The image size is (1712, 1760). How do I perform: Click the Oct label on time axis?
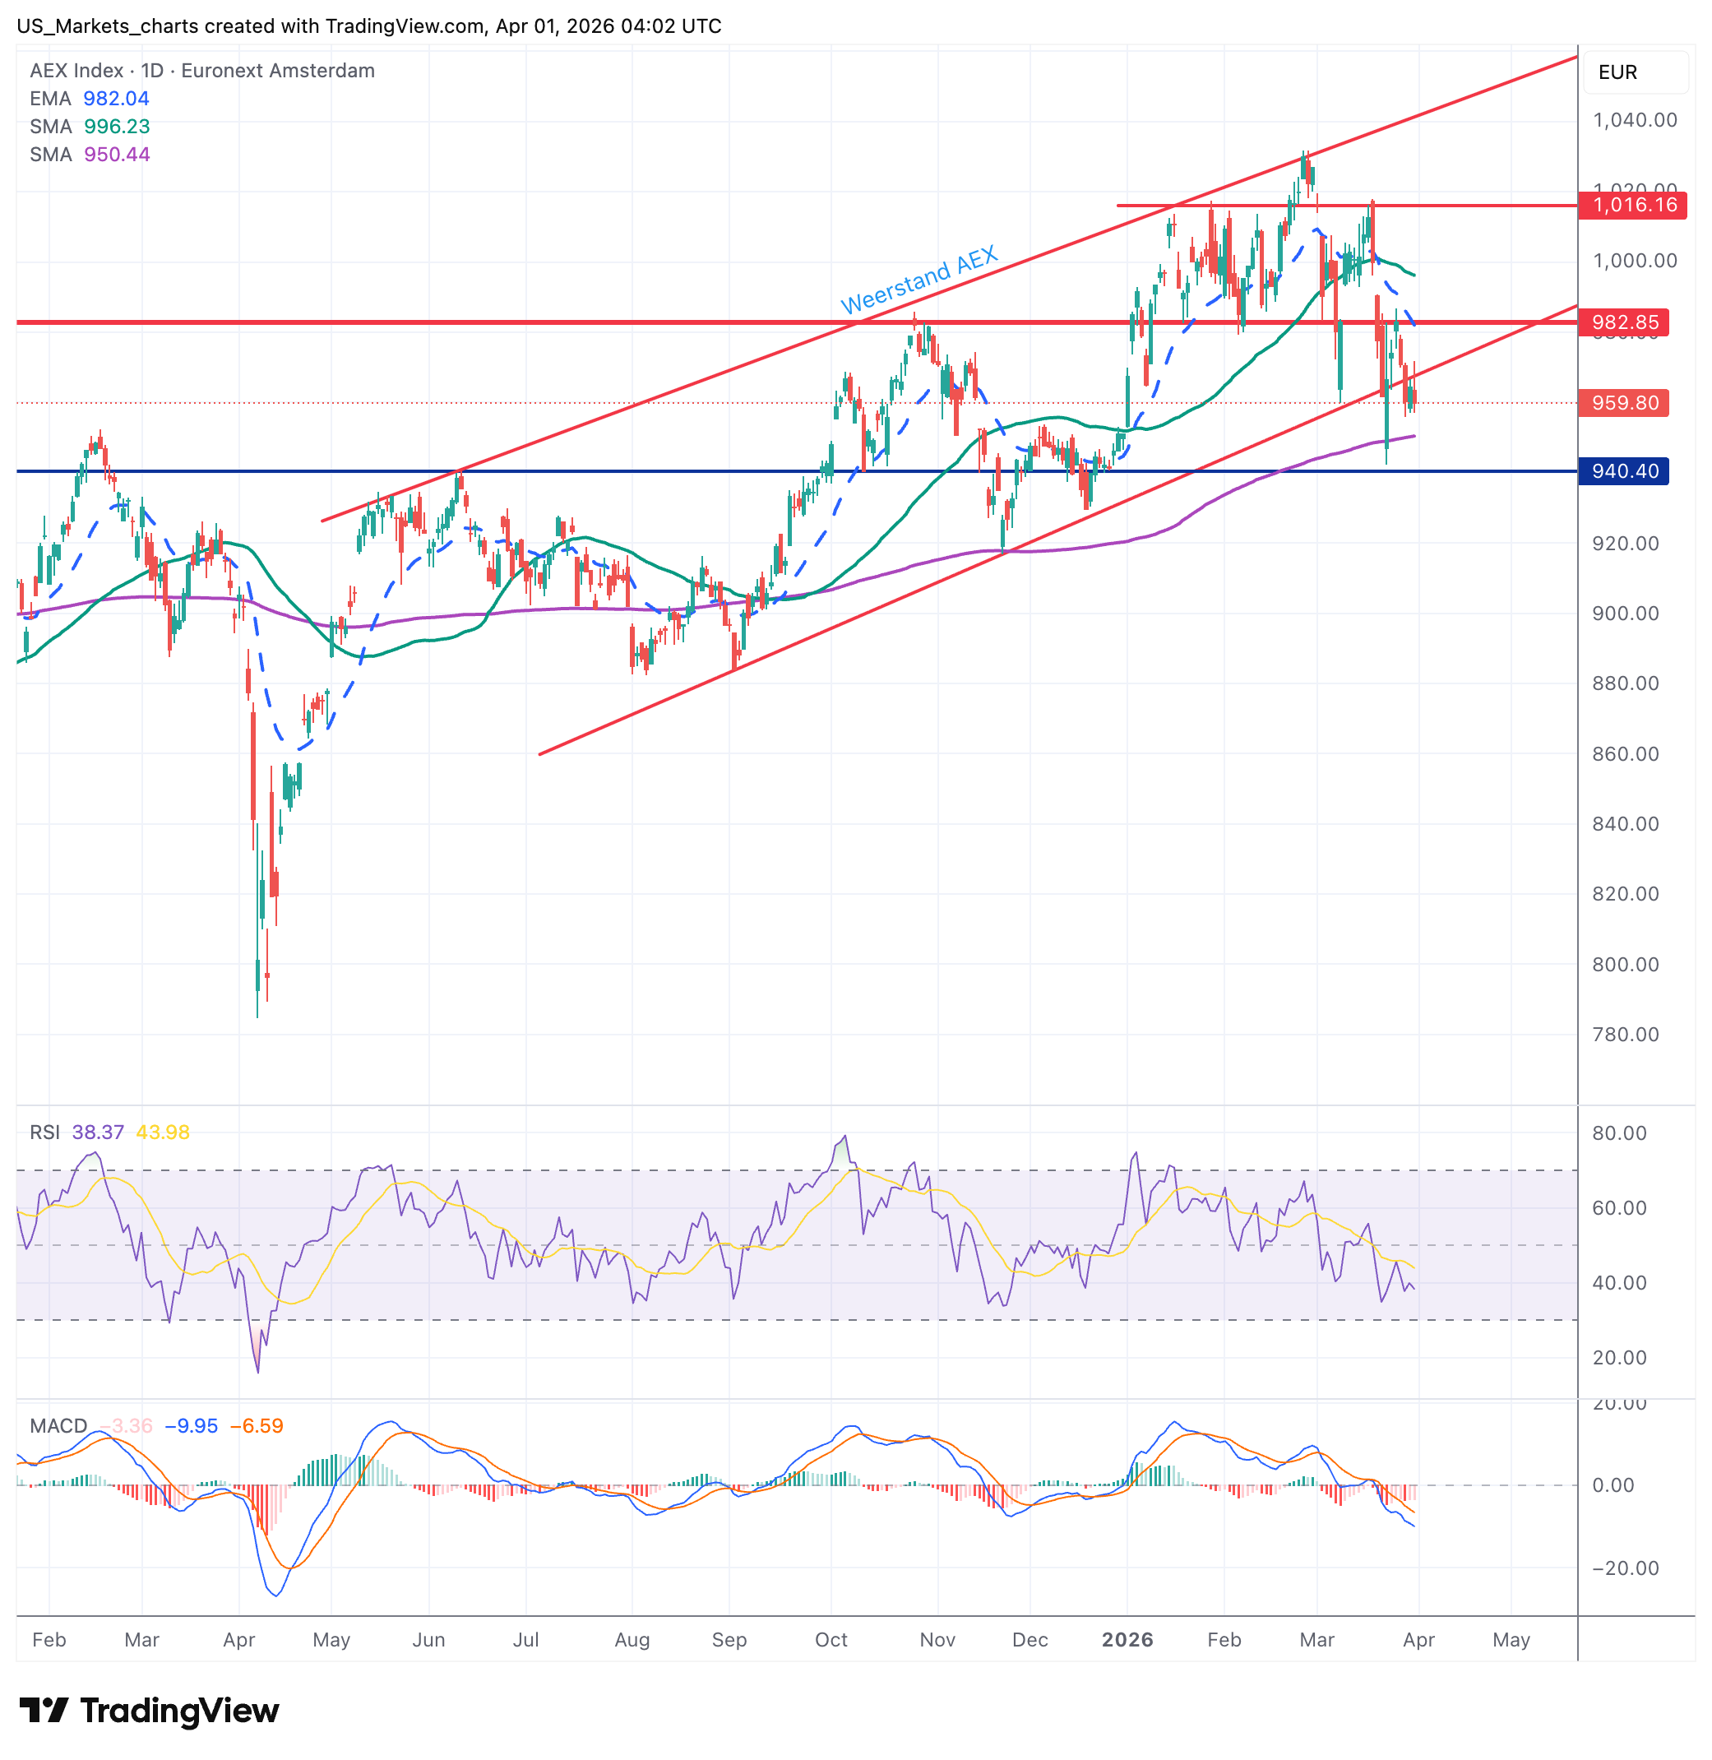pos(831,1638)
